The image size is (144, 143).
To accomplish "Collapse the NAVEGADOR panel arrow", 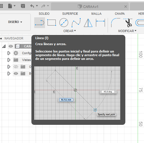I will [1, 39].
